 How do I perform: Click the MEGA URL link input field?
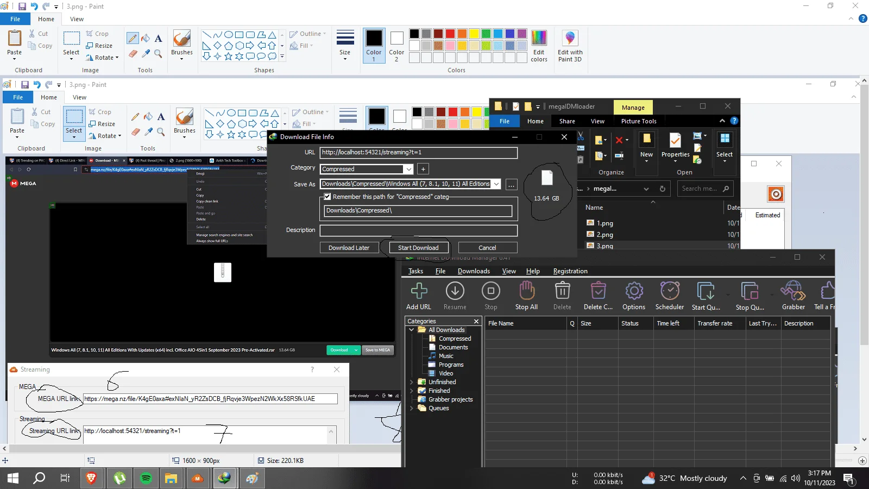pyautogui.click(x=210, y=399)
